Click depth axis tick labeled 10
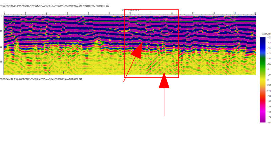 point(2,31)
